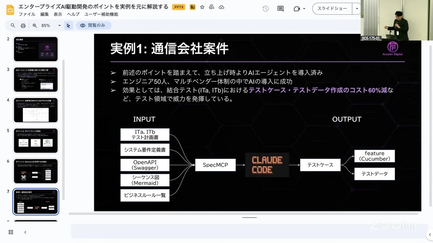Open the 85% zoom level dropdown
This screenshot has width=433, height=243.
point(51,26)
